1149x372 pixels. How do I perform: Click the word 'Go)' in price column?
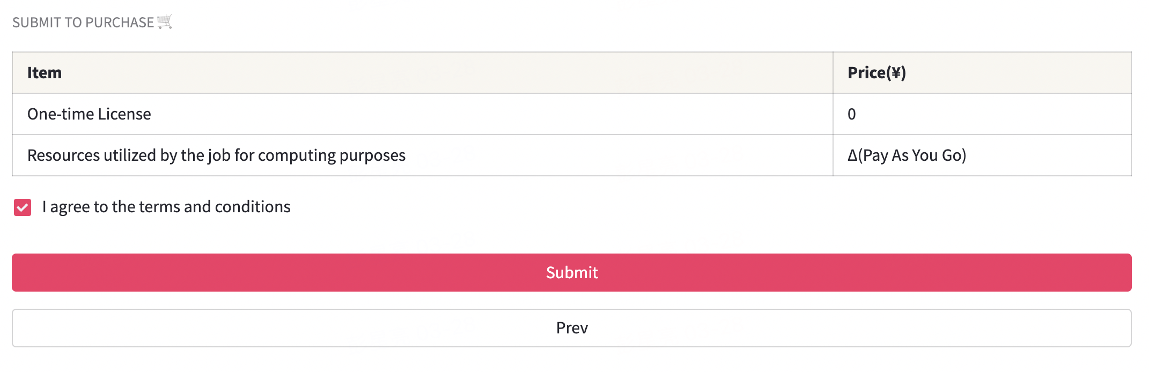point(954,155)
